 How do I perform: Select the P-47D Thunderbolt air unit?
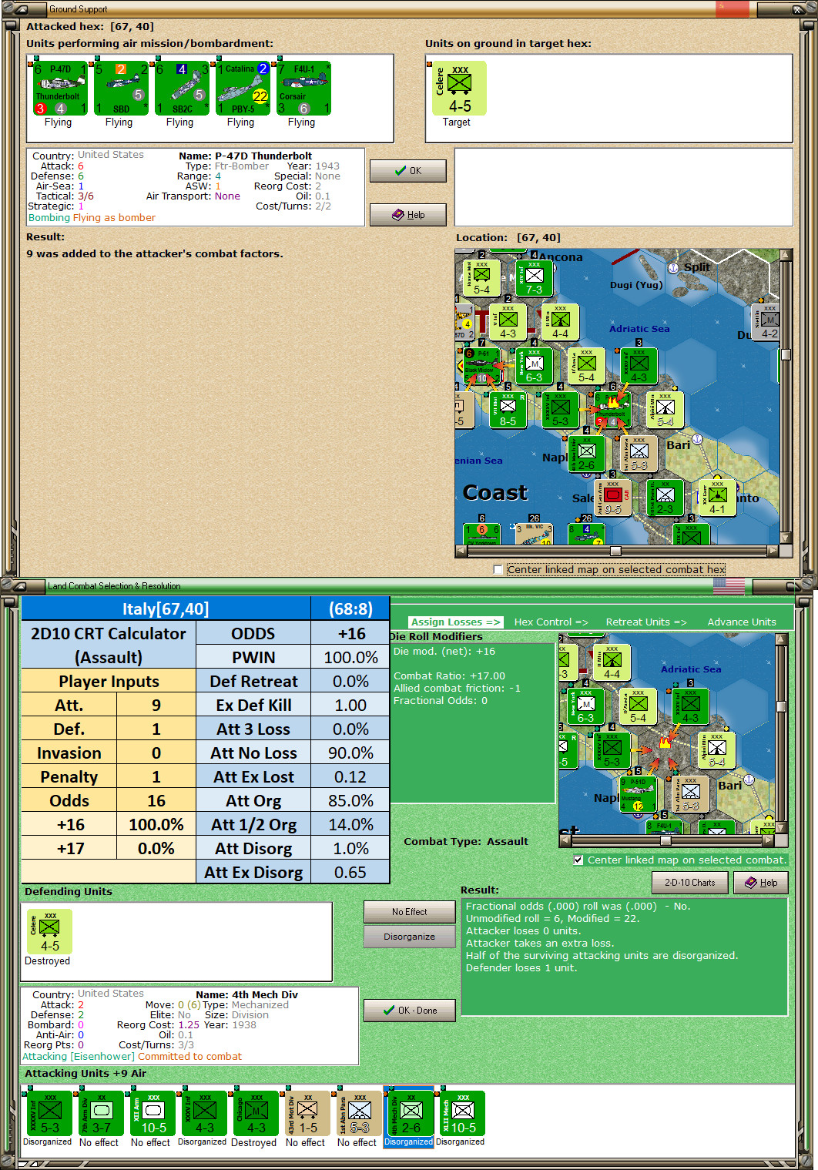coord(60,89)
